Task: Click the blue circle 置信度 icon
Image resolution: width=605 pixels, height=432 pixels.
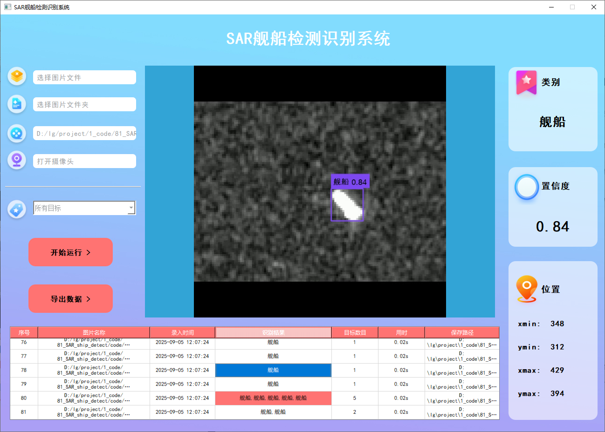Action: click(x=527, y=187)
